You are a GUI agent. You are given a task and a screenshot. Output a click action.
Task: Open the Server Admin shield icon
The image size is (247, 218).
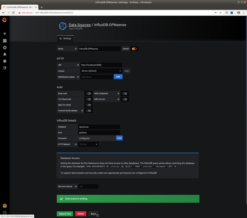[5, 68]
